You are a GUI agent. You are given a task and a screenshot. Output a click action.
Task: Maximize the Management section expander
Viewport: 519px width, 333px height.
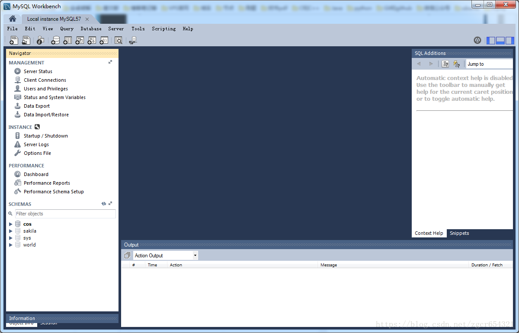(110, 62)
